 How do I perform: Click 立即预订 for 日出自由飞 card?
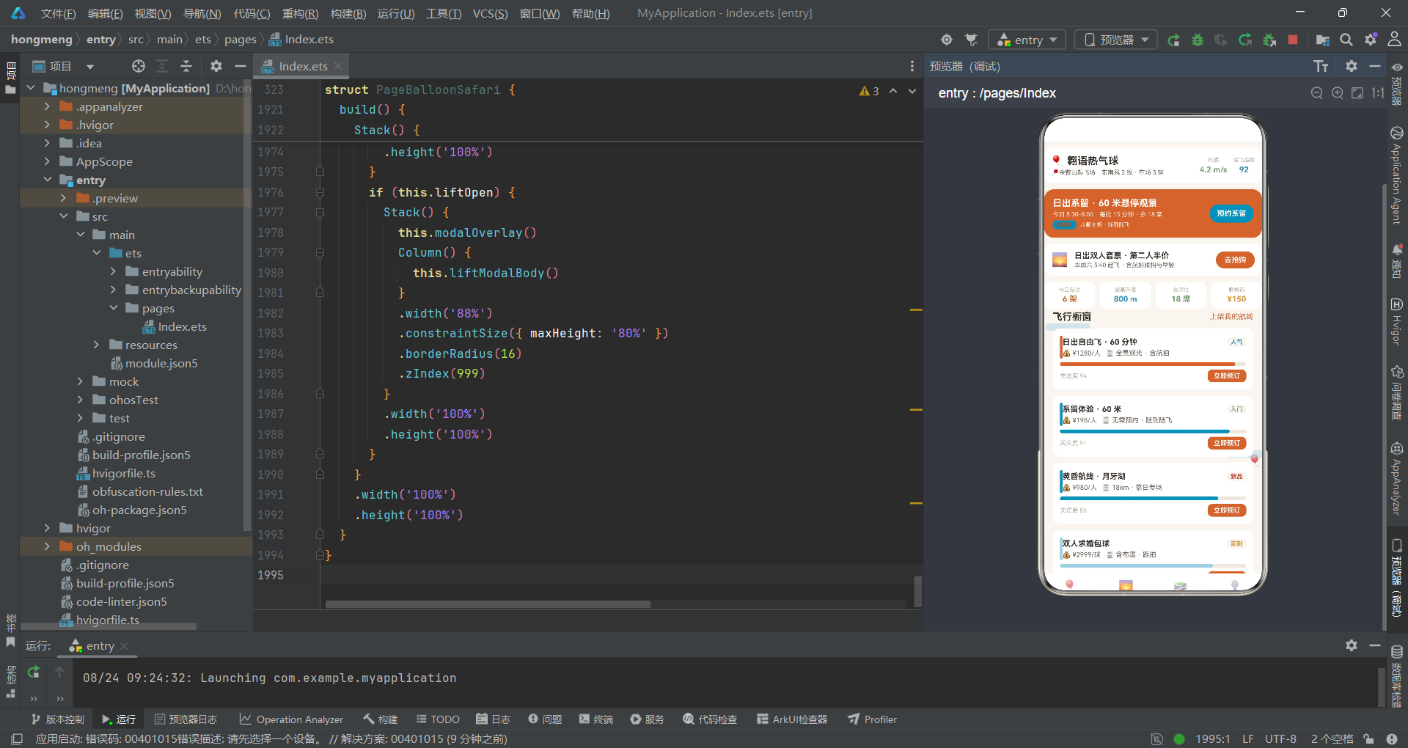pos(1227,376)
